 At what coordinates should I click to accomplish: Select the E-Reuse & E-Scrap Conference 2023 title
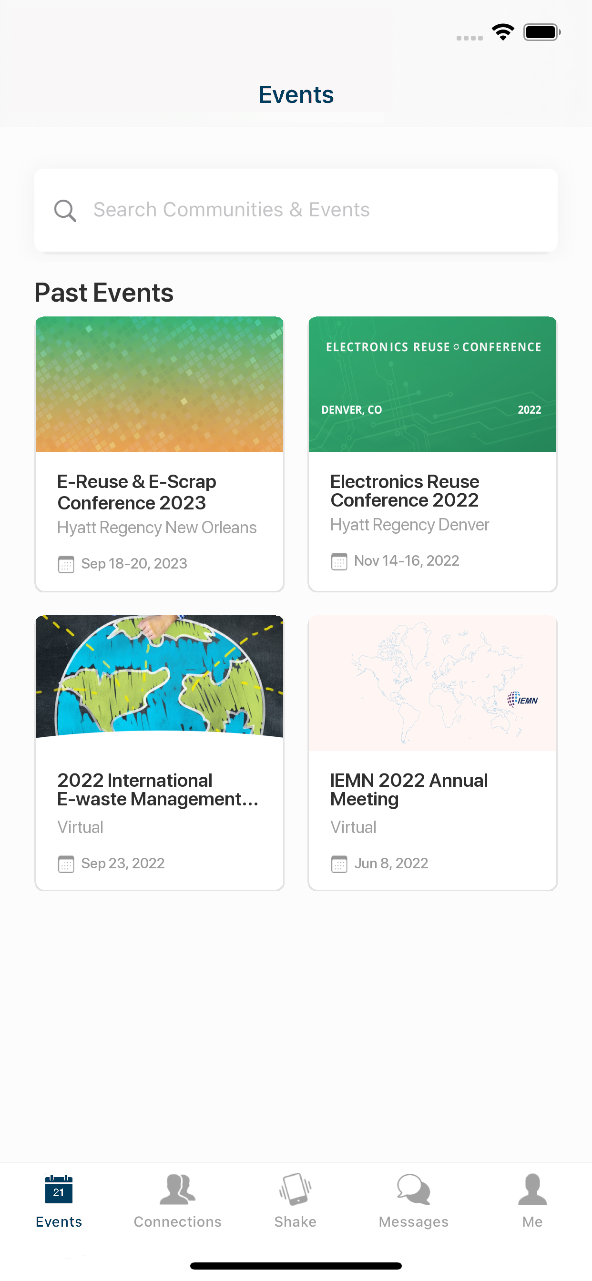pos(137,492)
